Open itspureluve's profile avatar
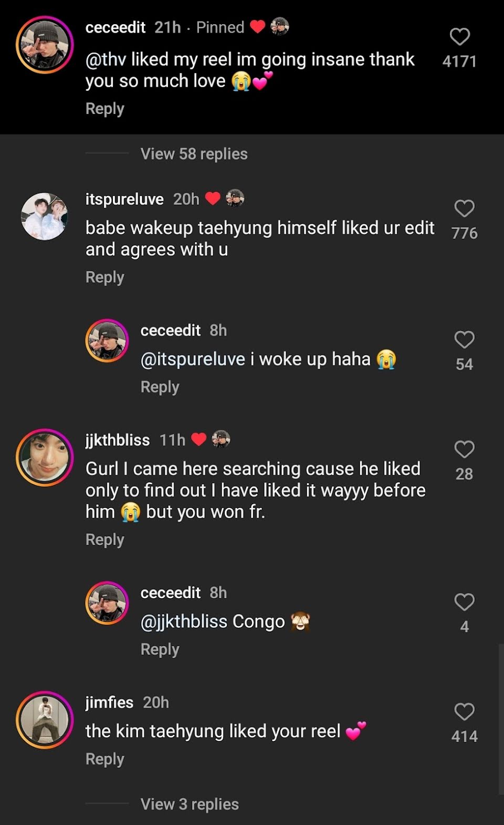 pos(45,216)
